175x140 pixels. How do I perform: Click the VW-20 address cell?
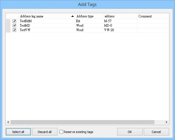(x=120, y=30)
